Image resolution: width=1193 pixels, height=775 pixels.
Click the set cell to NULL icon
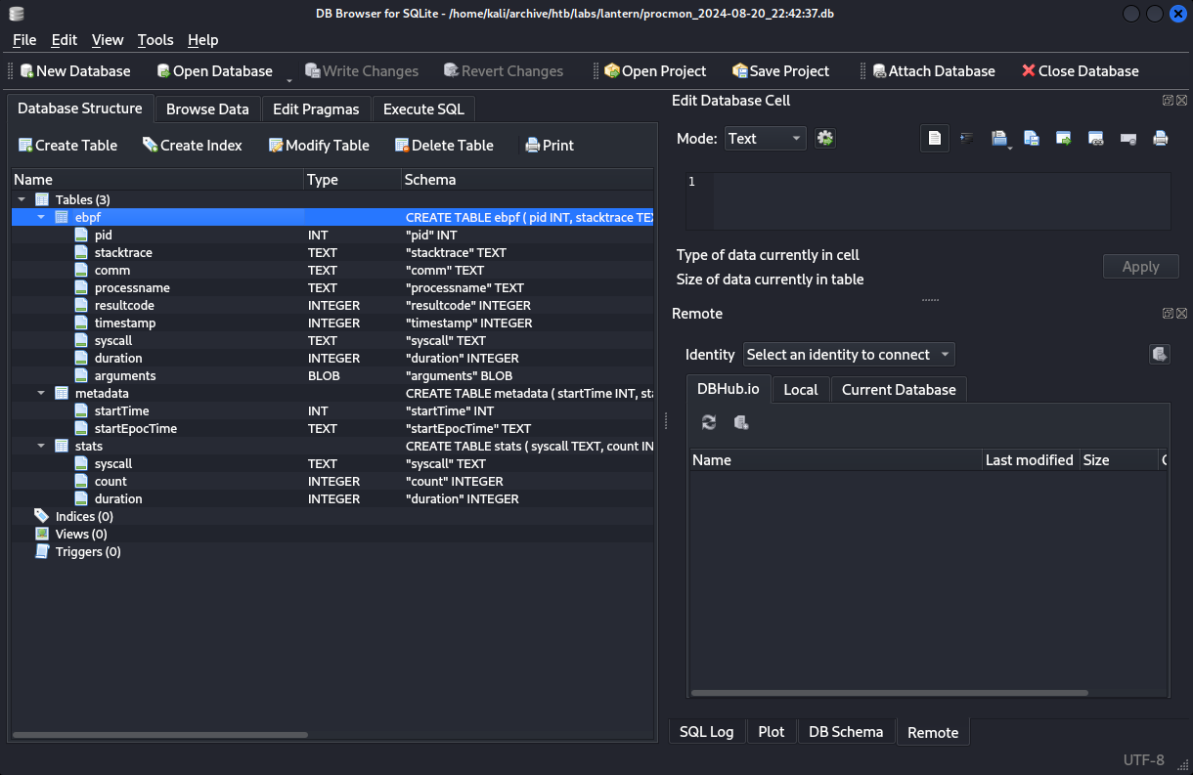pos(1128,139)
